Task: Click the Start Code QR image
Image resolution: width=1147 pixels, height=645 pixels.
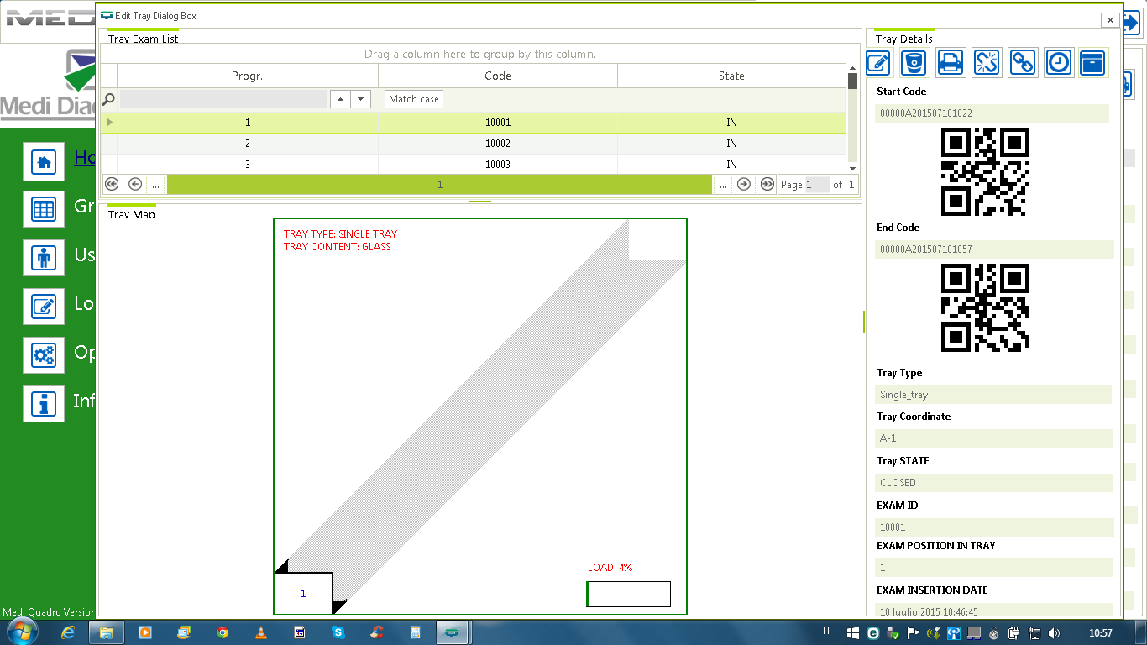Action: point(985,172)
